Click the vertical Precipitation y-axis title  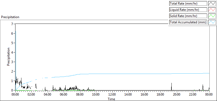pos(8,57)
